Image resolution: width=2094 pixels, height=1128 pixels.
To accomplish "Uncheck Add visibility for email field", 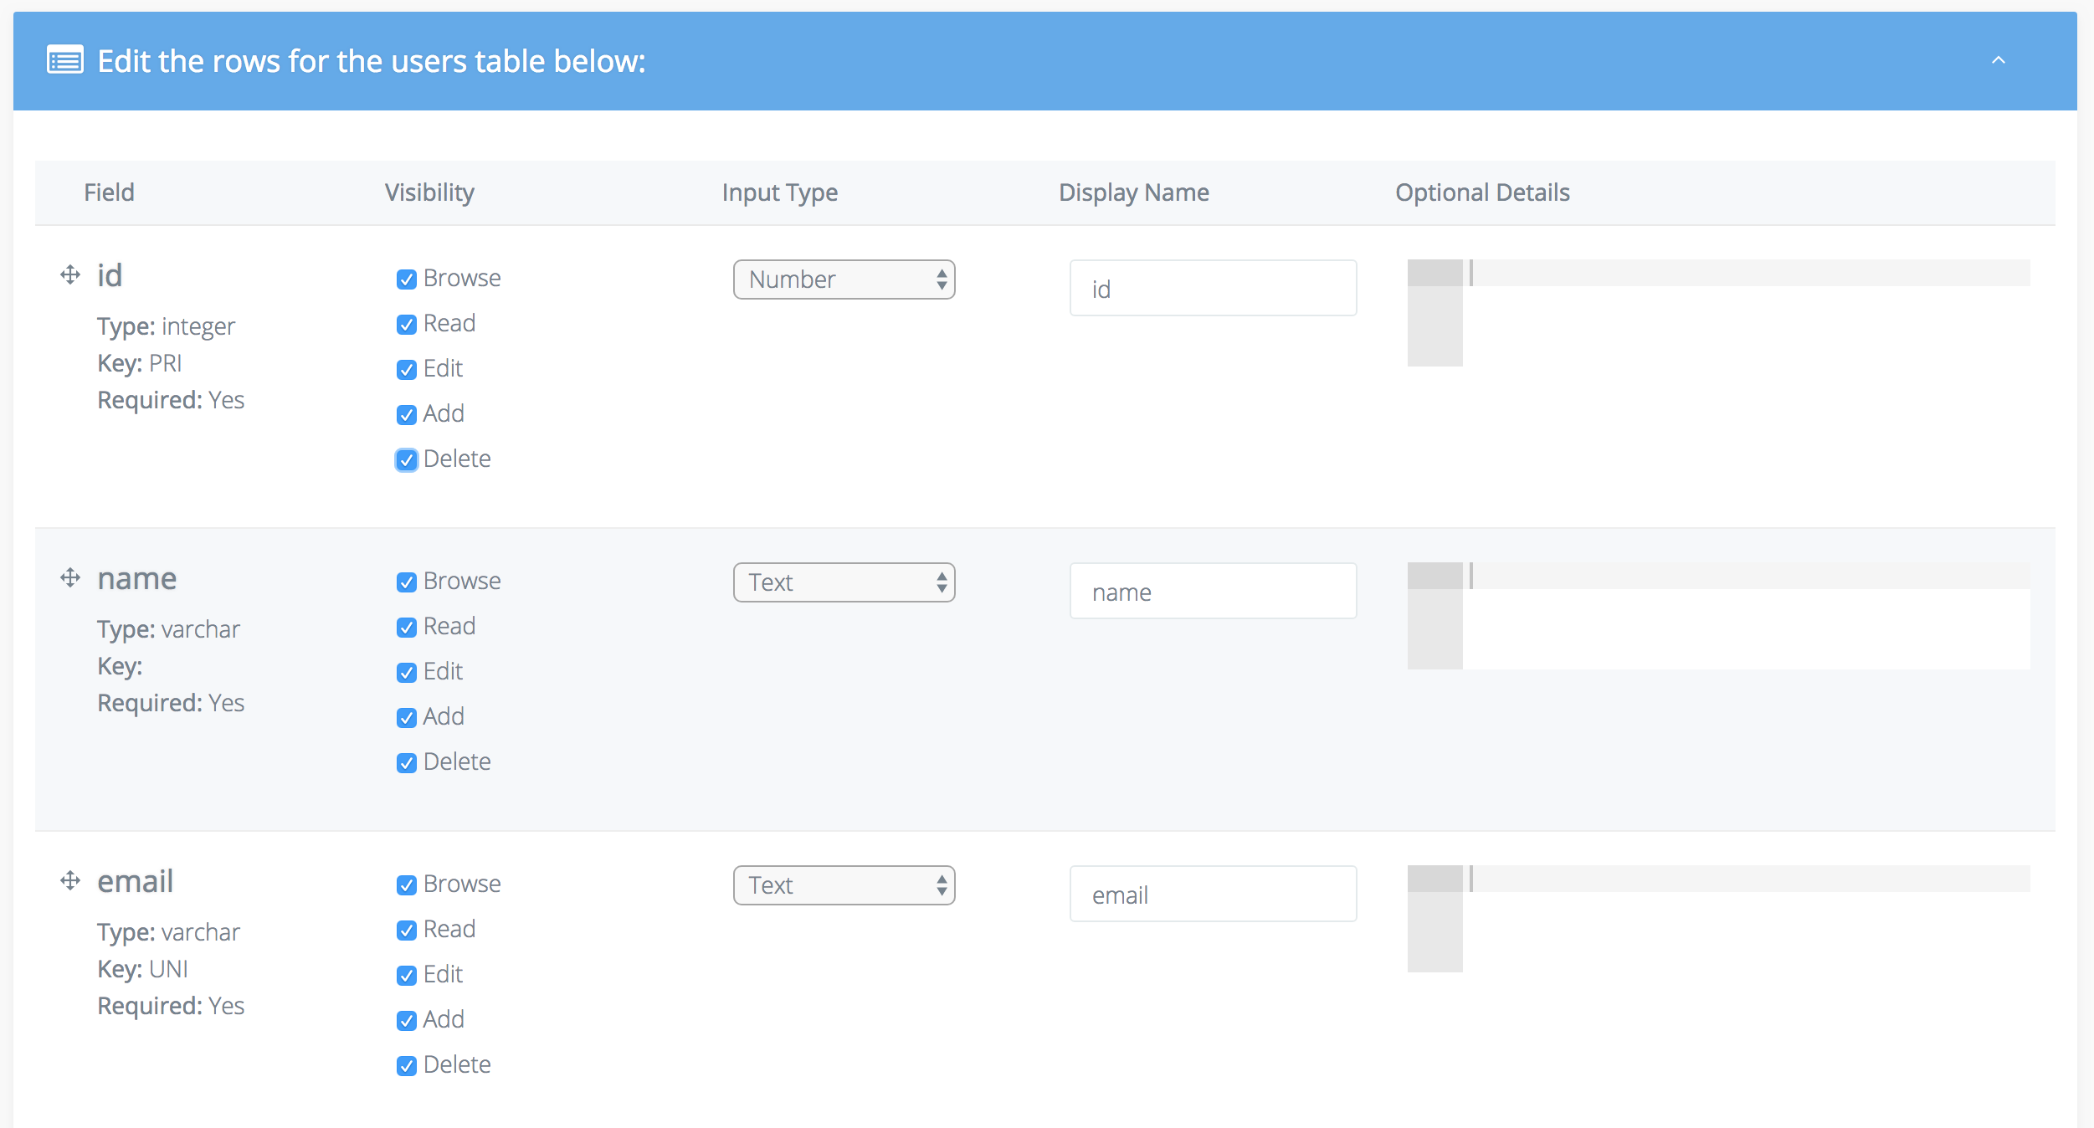I will pyautogui.click(x=407, y=1020).
